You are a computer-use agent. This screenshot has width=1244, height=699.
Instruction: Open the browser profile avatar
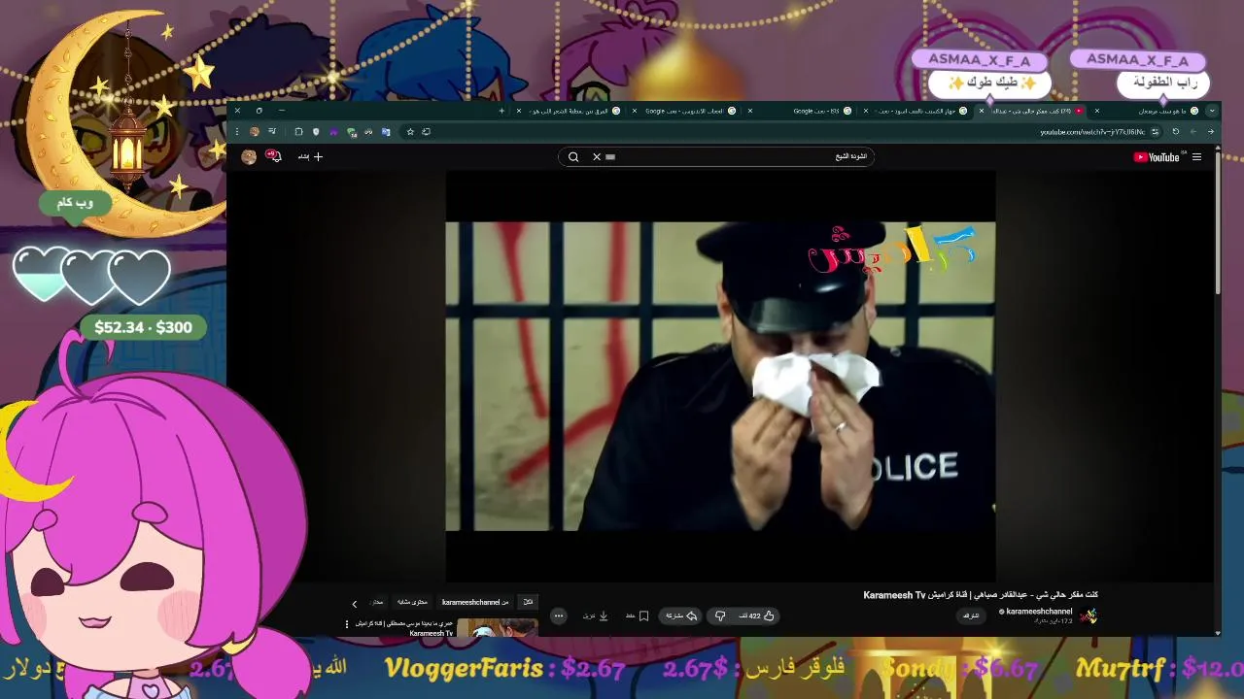coord(255,131)
